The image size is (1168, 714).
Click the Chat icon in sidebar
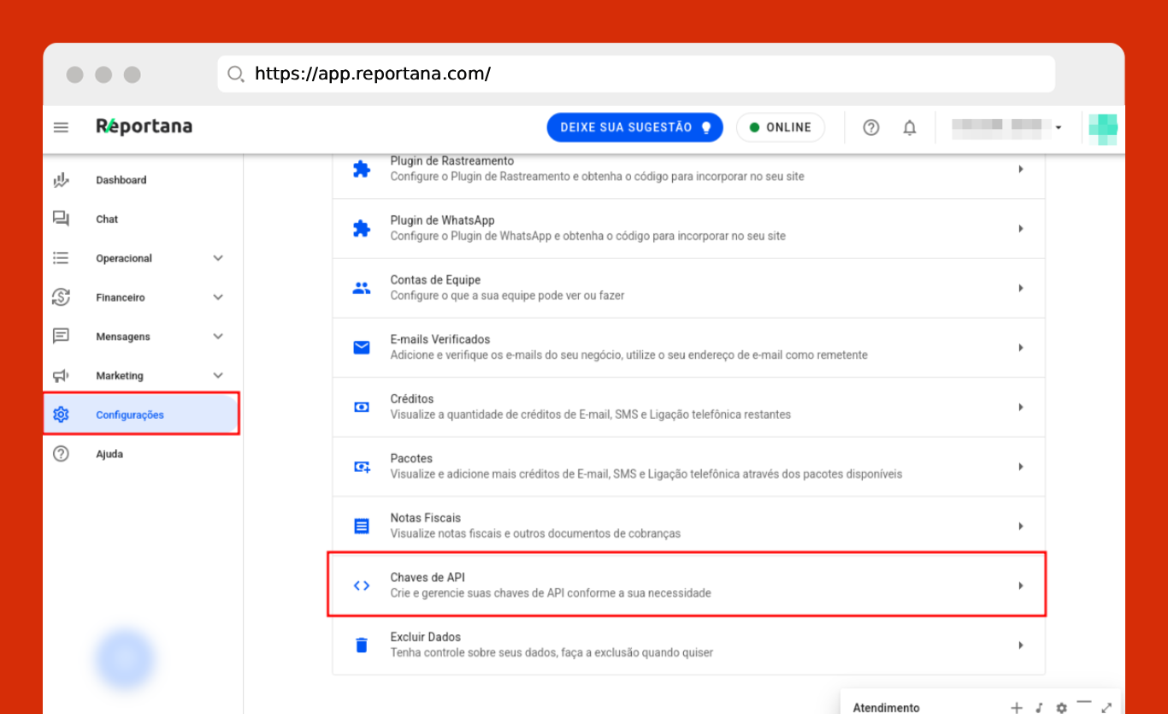tap(61, 219)
